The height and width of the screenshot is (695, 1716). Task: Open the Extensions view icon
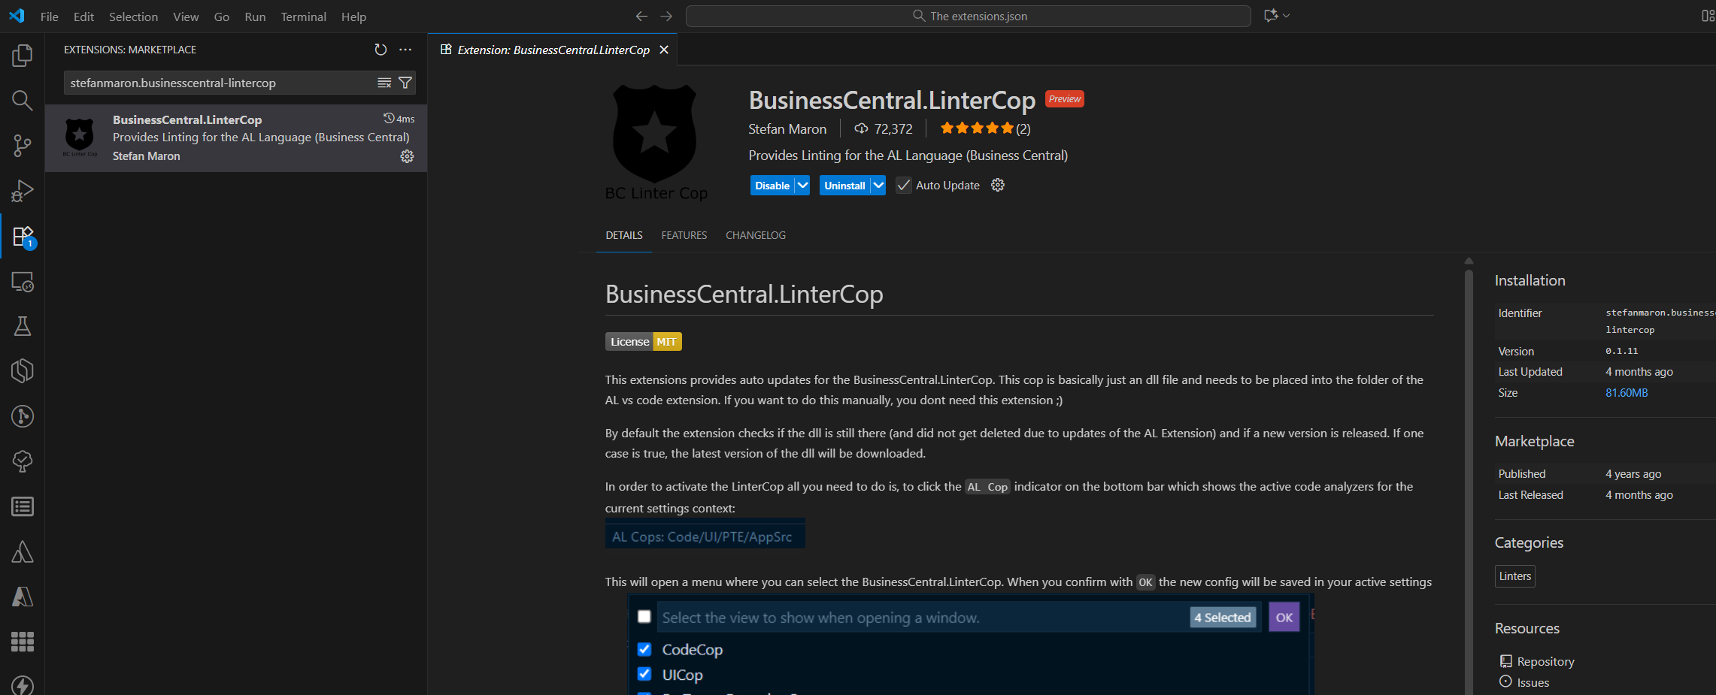tap(23, 237)
